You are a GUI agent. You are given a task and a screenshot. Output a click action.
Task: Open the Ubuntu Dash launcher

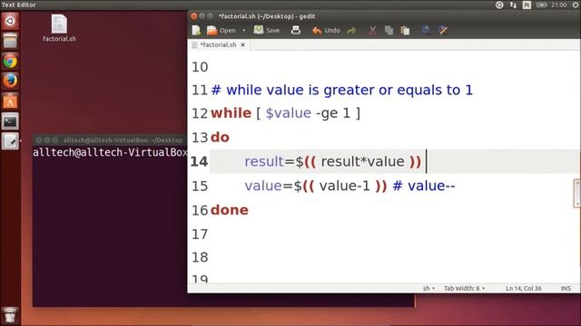[x=10, y=21]
